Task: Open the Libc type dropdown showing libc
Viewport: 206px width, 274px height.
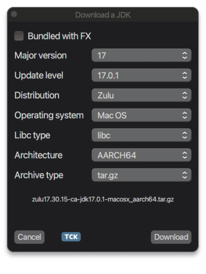Action: (x=142, y=135)
